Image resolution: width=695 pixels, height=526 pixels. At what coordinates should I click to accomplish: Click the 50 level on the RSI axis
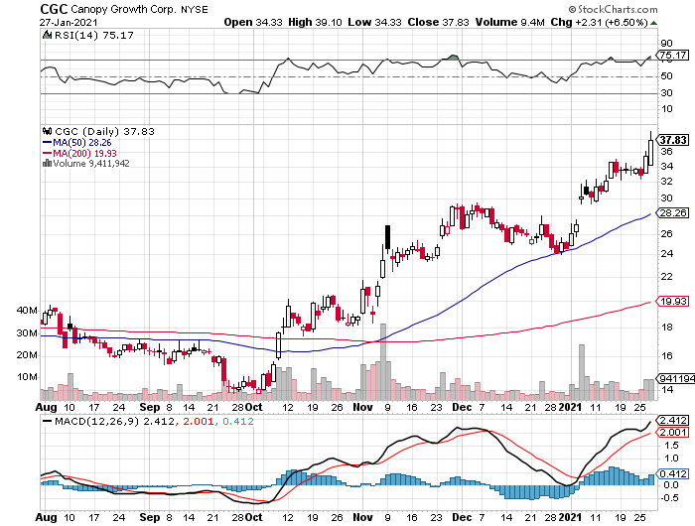coord(666,75)
